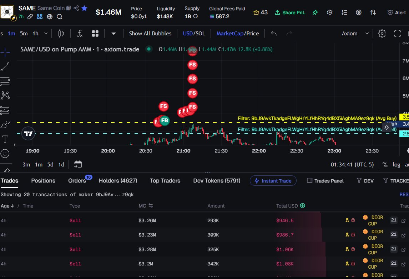Image resolution: width=409 pixels, height=279 pixels.
Task: Click the up-down swap arrows icon
Action: pos(373,12)
